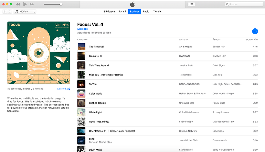Click the Orientations Pt. 3 thumbnail

click(81, 131)
